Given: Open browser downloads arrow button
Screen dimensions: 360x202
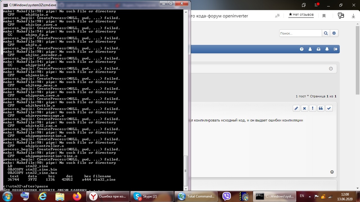Looking at the screenshot, I should (353, 16).
